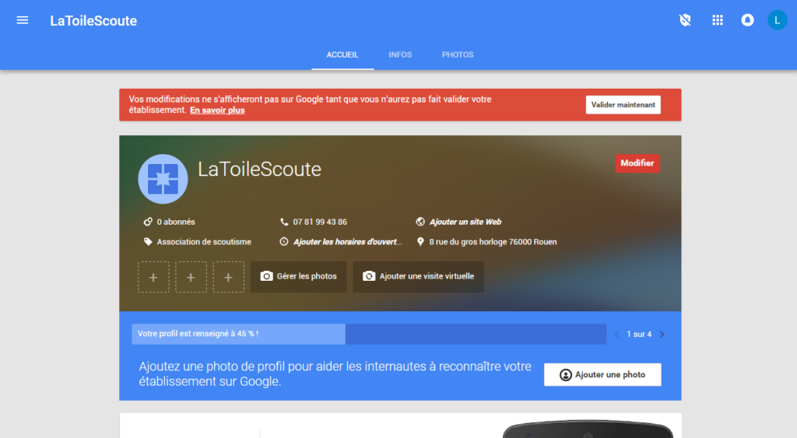Click the map pin icon beside address
Viewport: 797px width, 438px height.
coord(420,242)
